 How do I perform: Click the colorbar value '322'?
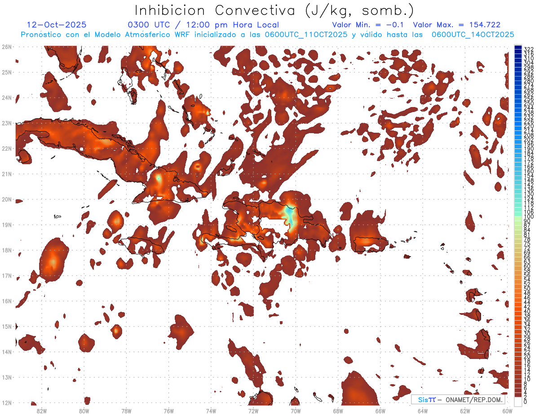pyautogui.click(x=529, y=49)
